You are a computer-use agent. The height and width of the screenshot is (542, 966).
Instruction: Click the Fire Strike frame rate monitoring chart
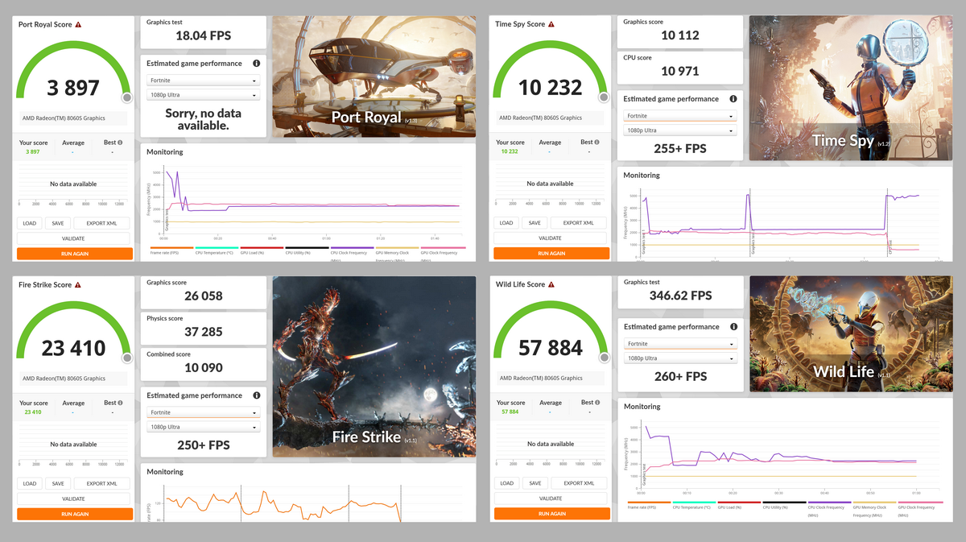click(x=282, y=503)
